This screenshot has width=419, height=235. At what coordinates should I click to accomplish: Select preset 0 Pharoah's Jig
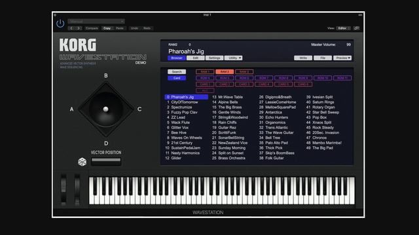187,97
